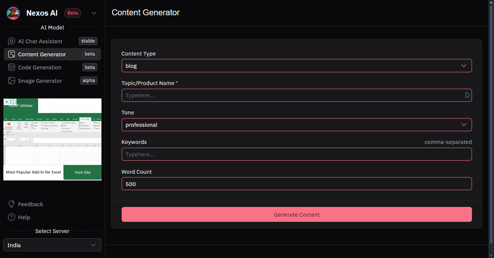Click the Content Generator sidebar icon
Screen dimensions: 494x258
[x=12, y=54]
